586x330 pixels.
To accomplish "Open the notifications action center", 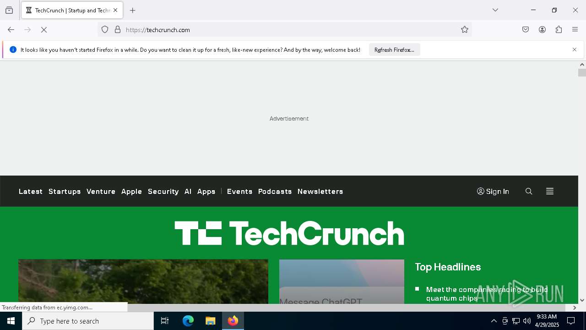I will pos(571,321).
